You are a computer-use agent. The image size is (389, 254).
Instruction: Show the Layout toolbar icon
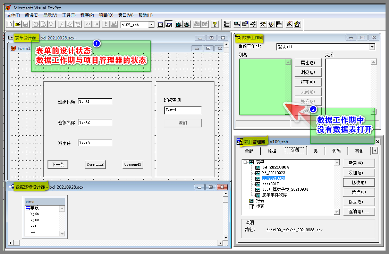coord(279,24)
